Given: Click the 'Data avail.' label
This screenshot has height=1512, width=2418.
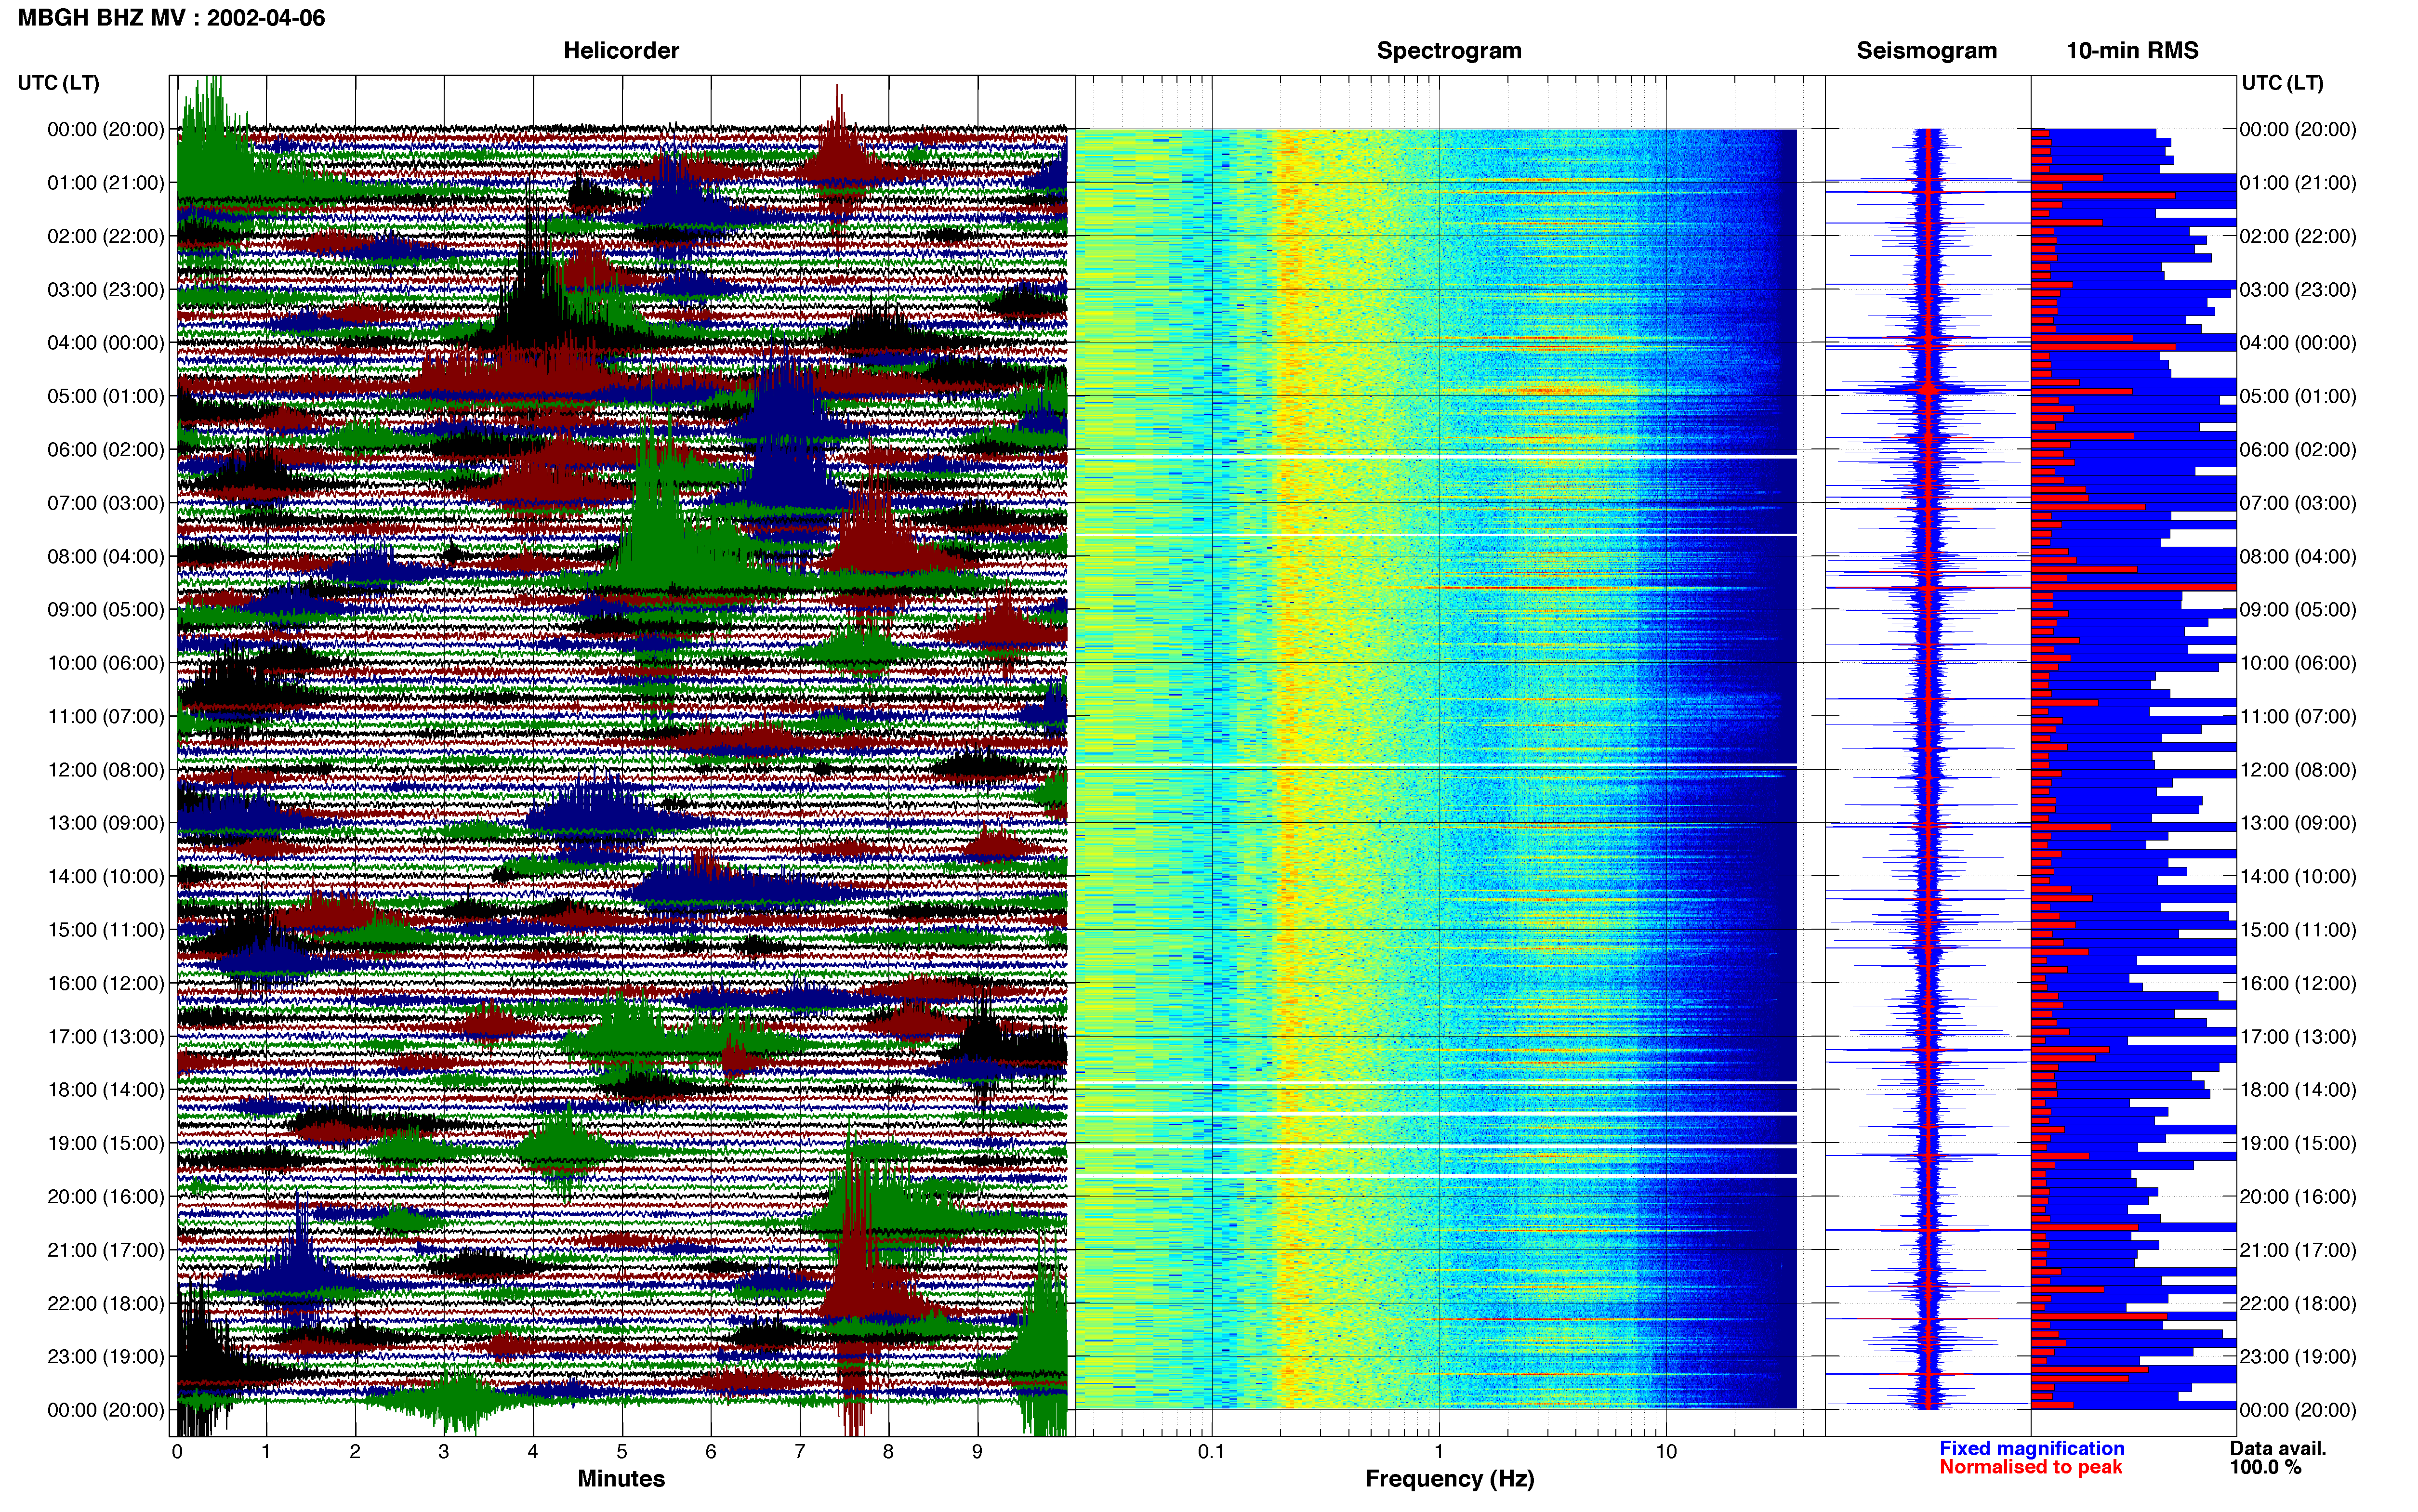Looking at the screenshot, I should coord(2278,1449).
